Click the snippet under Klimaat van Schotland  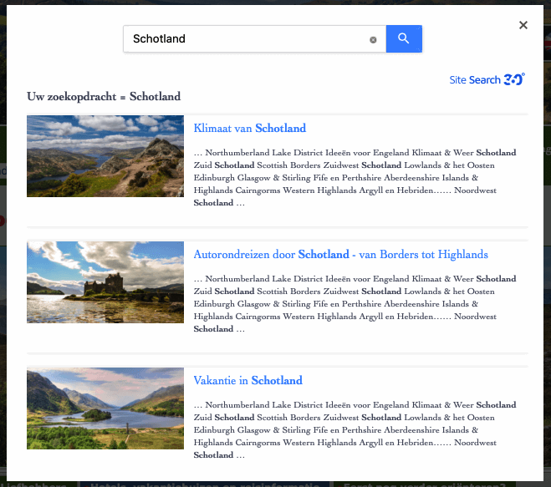(x=355, y=178)
